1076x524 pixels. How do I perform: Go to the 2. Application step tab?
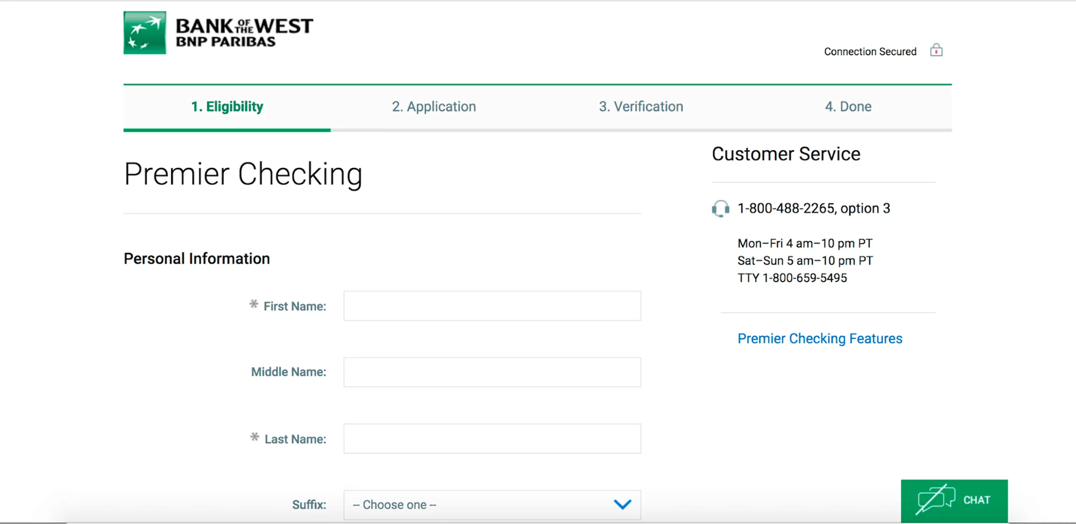pyautogui.click(x=434, y=107)
